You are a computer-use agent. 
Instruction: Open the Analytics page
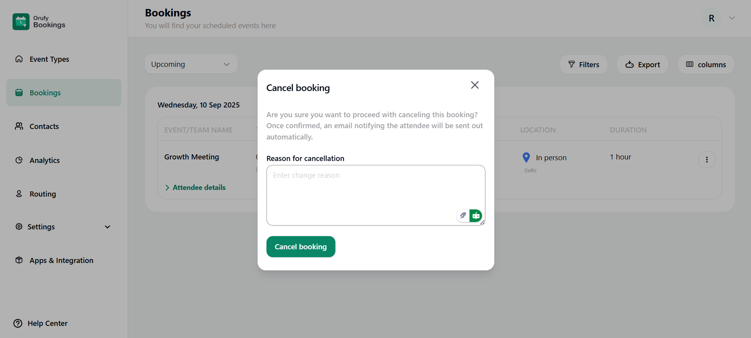tap(44, 161)
